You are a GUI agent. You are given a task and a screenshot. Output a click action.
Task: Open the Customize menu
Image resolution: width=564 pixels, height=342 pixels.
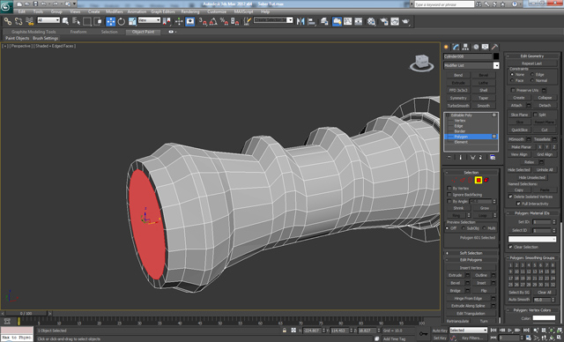click(x=217, y=11)
